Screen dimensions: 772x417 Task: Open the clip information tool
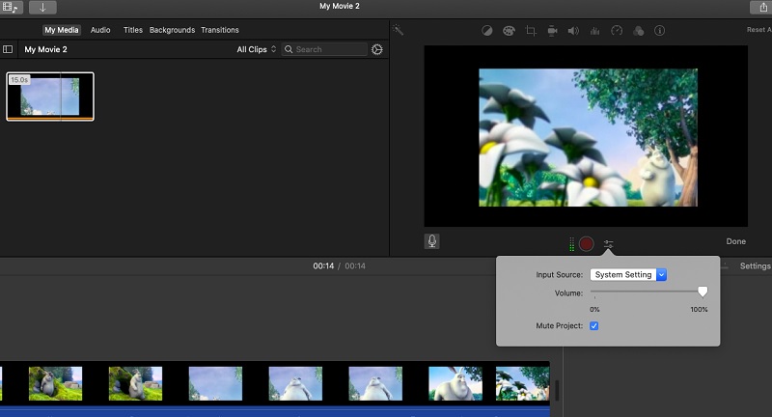point(660,31)
